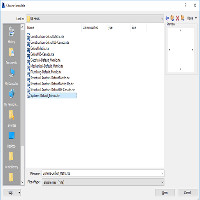Select Plumbing-Default_Metric.rte file name
The image size is (200, 200).
point(46,72)
